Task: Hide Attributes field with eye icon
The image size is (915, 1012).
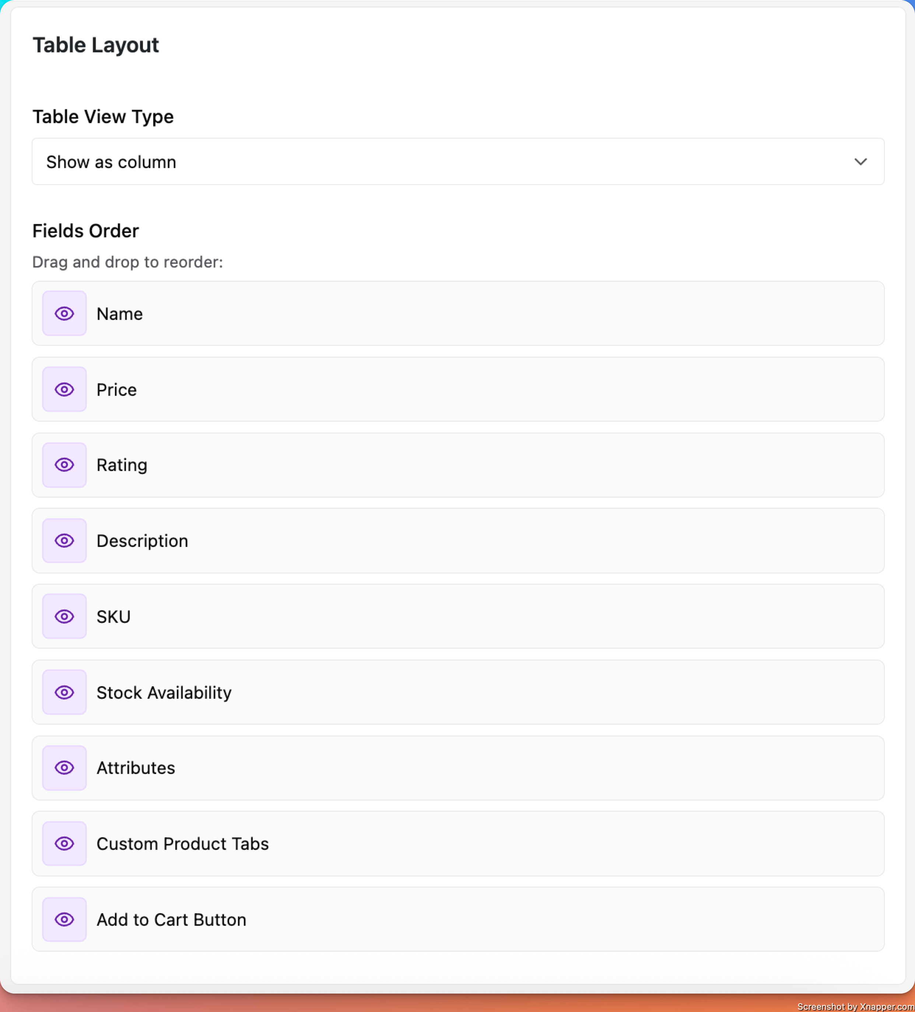Action: (x=64, y=768)
